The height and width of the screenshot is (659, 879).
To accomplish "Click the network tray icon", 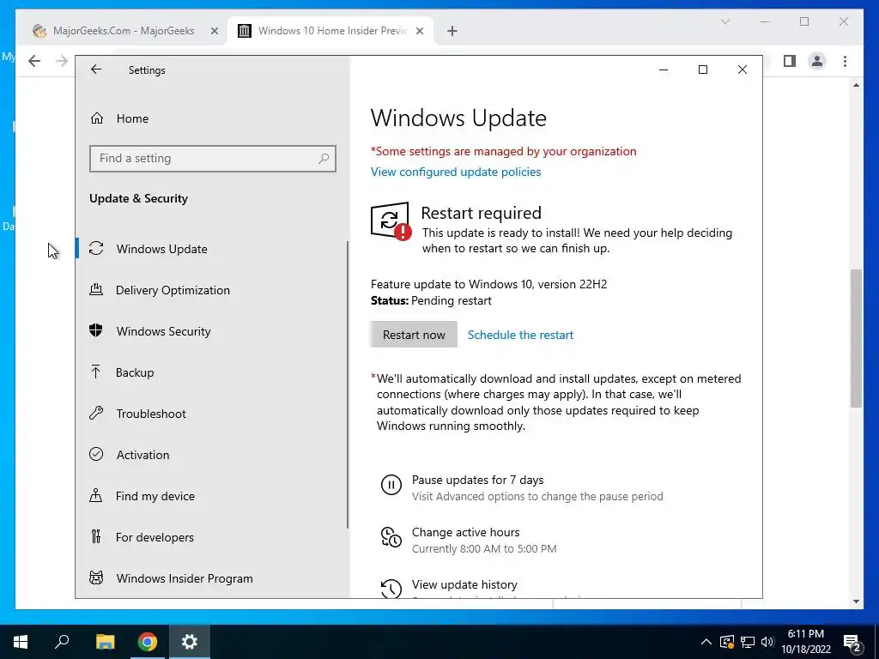I will pyautogui.click(x=748, y=642).
